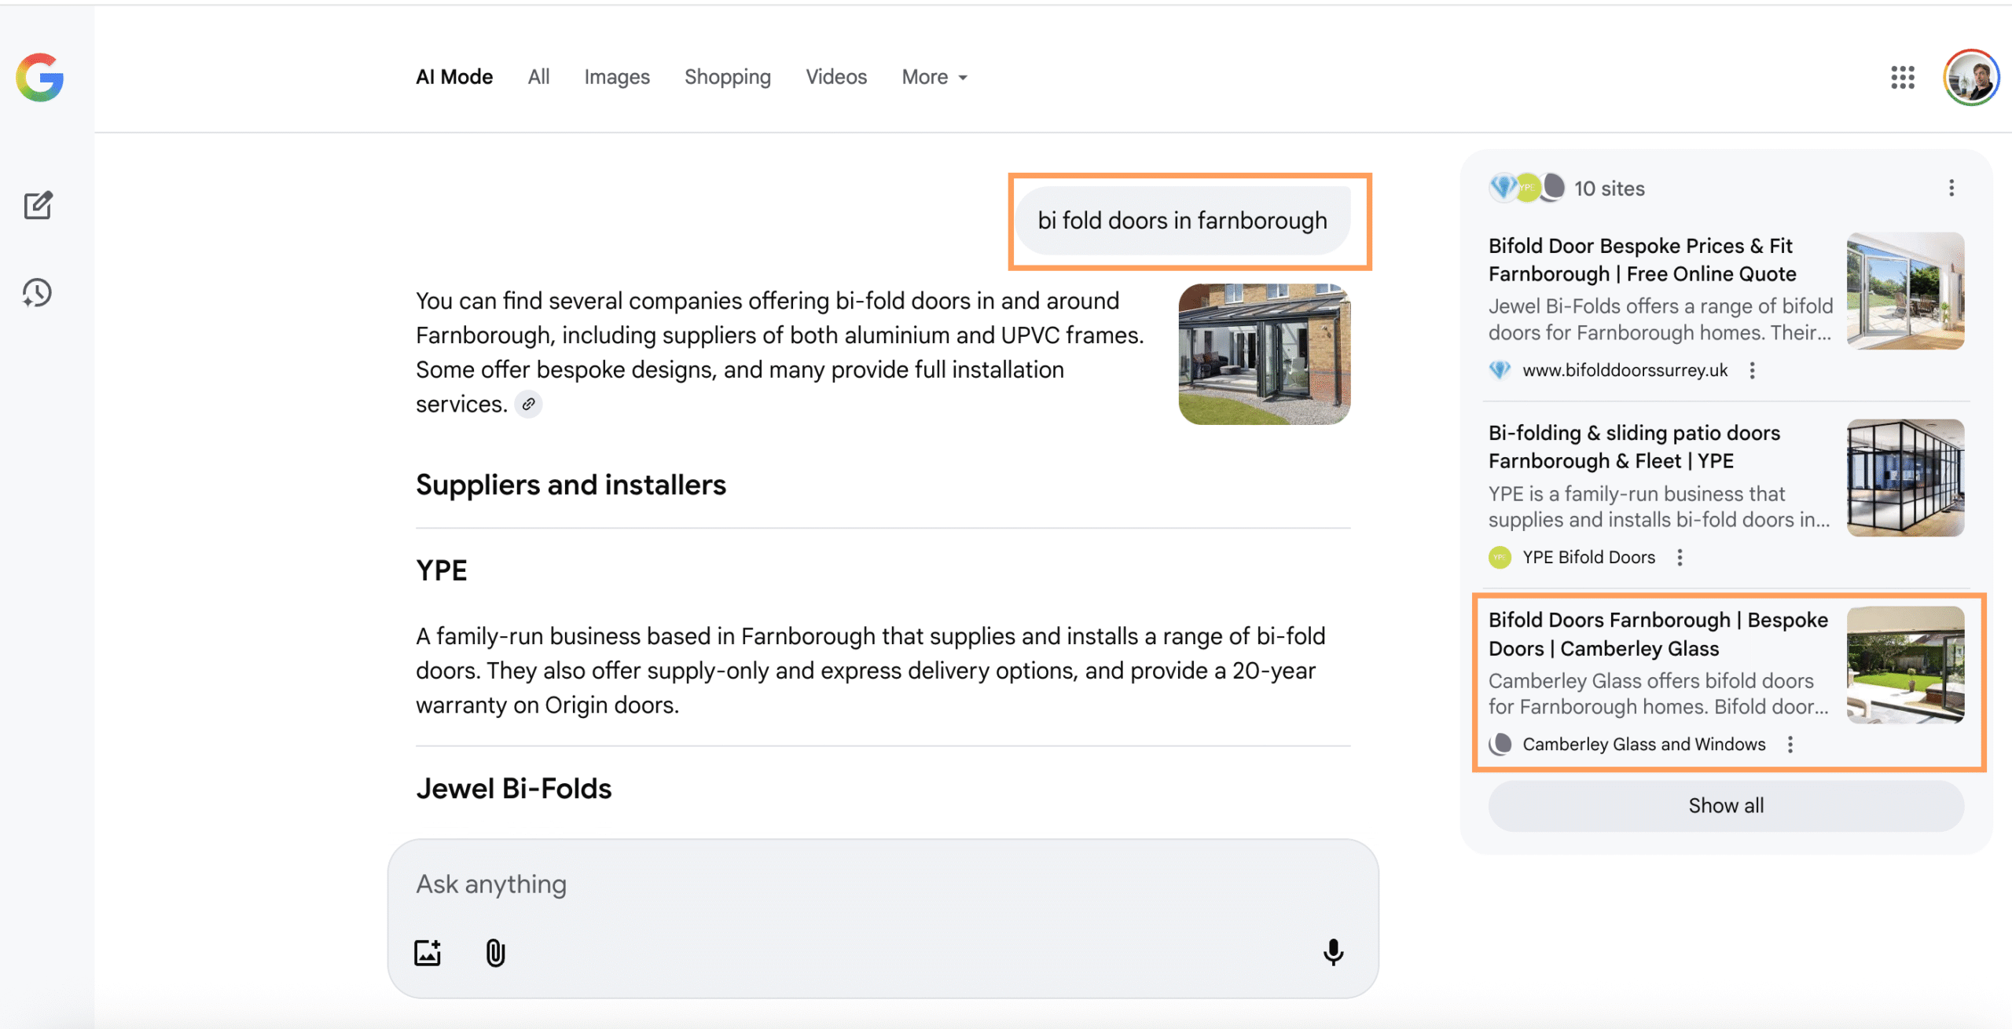2012x1029 pixels.
Task: Expand the More search options dropdown
Action: point(934,77)
